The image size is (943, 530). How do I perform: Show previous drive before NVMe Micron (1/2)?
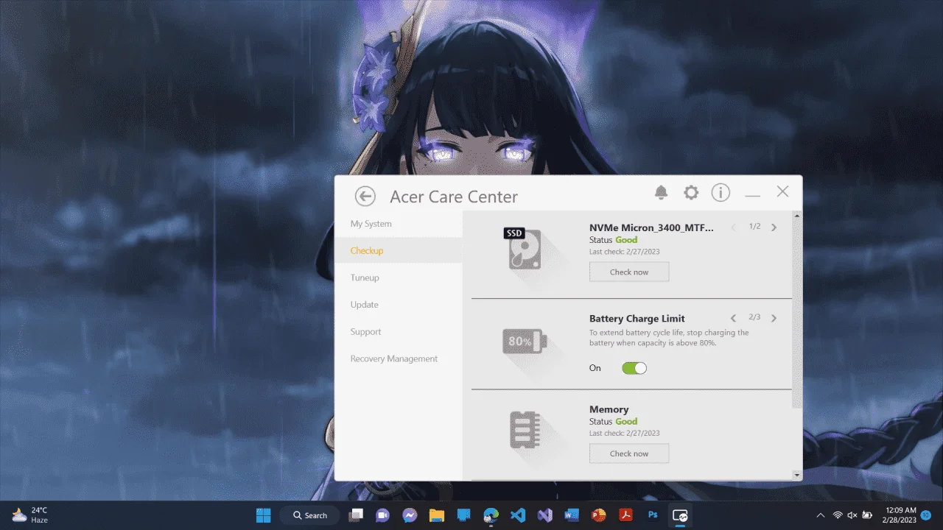733,227
